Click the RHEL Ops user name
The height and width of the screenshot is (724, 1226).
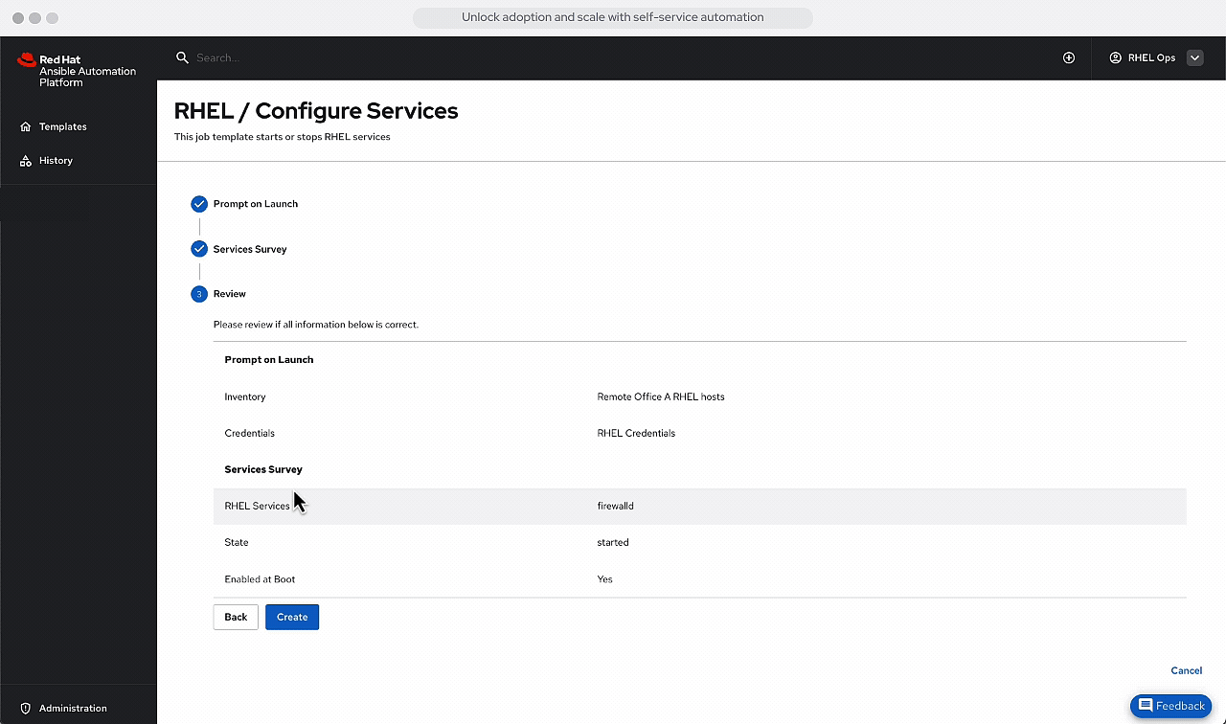(x=1151, y=57)
